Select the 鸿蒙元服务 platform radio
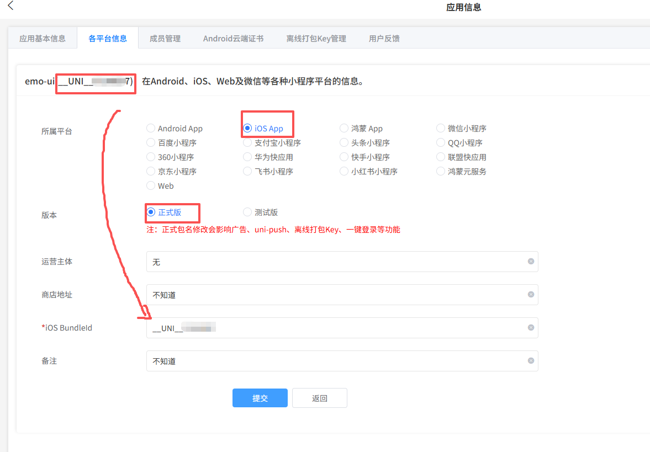650x452 pixels. (x=441, y=172)
